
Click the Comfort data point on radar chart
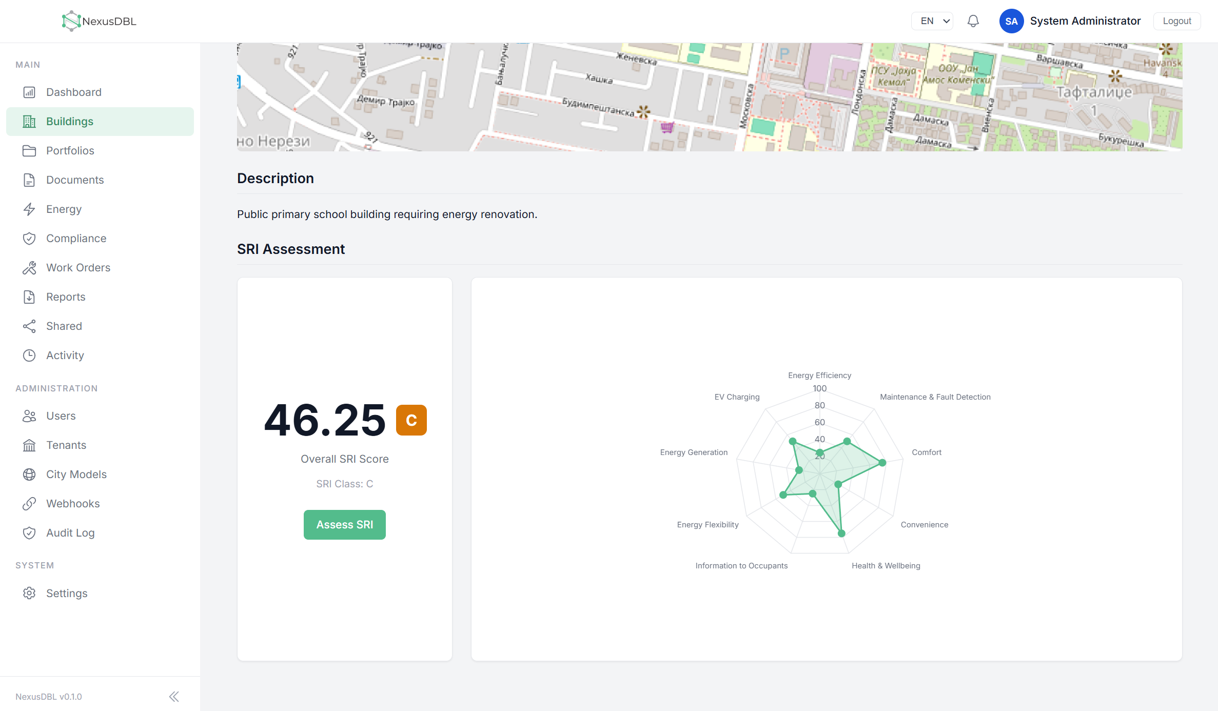[882, 463]
